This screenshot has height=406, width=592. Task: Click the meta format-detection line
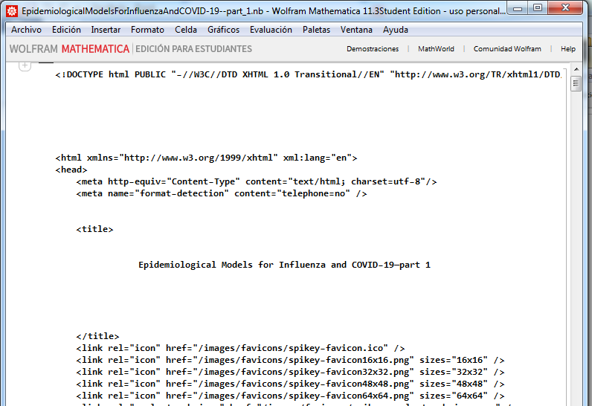point(221,193)
